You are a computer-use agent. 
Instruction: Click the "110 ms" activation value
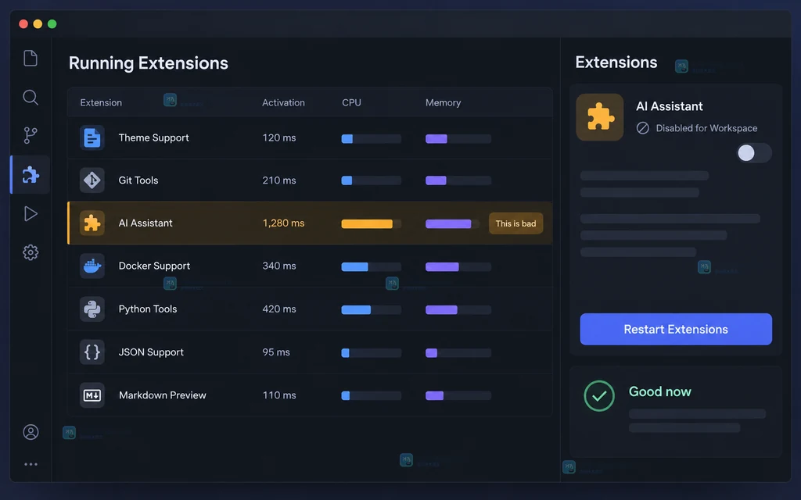click(x=279, y=395)
